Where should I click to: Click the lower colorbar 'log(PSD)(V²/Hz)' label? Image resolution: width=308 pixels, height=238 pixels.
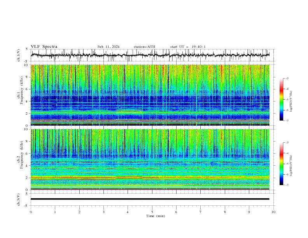[291, 166]
